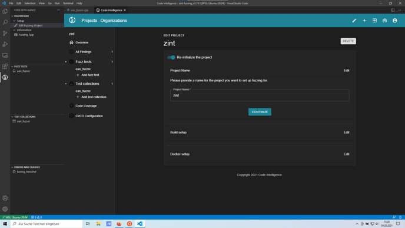This screenshot has width=405, height=228.
Task: Collapse ERRORS AND CRASHES section
Action: (x=12, y=167)
